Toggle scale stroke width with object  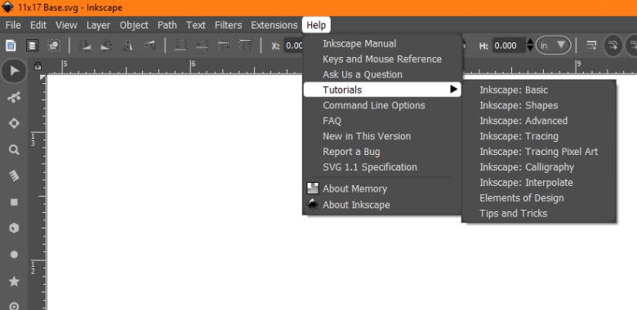591,46
